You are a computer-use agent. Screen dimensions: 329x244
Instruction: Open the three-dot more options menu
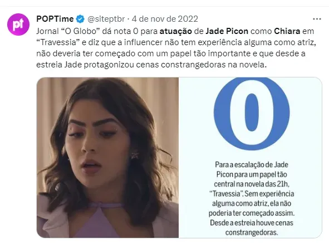point(317,19)
